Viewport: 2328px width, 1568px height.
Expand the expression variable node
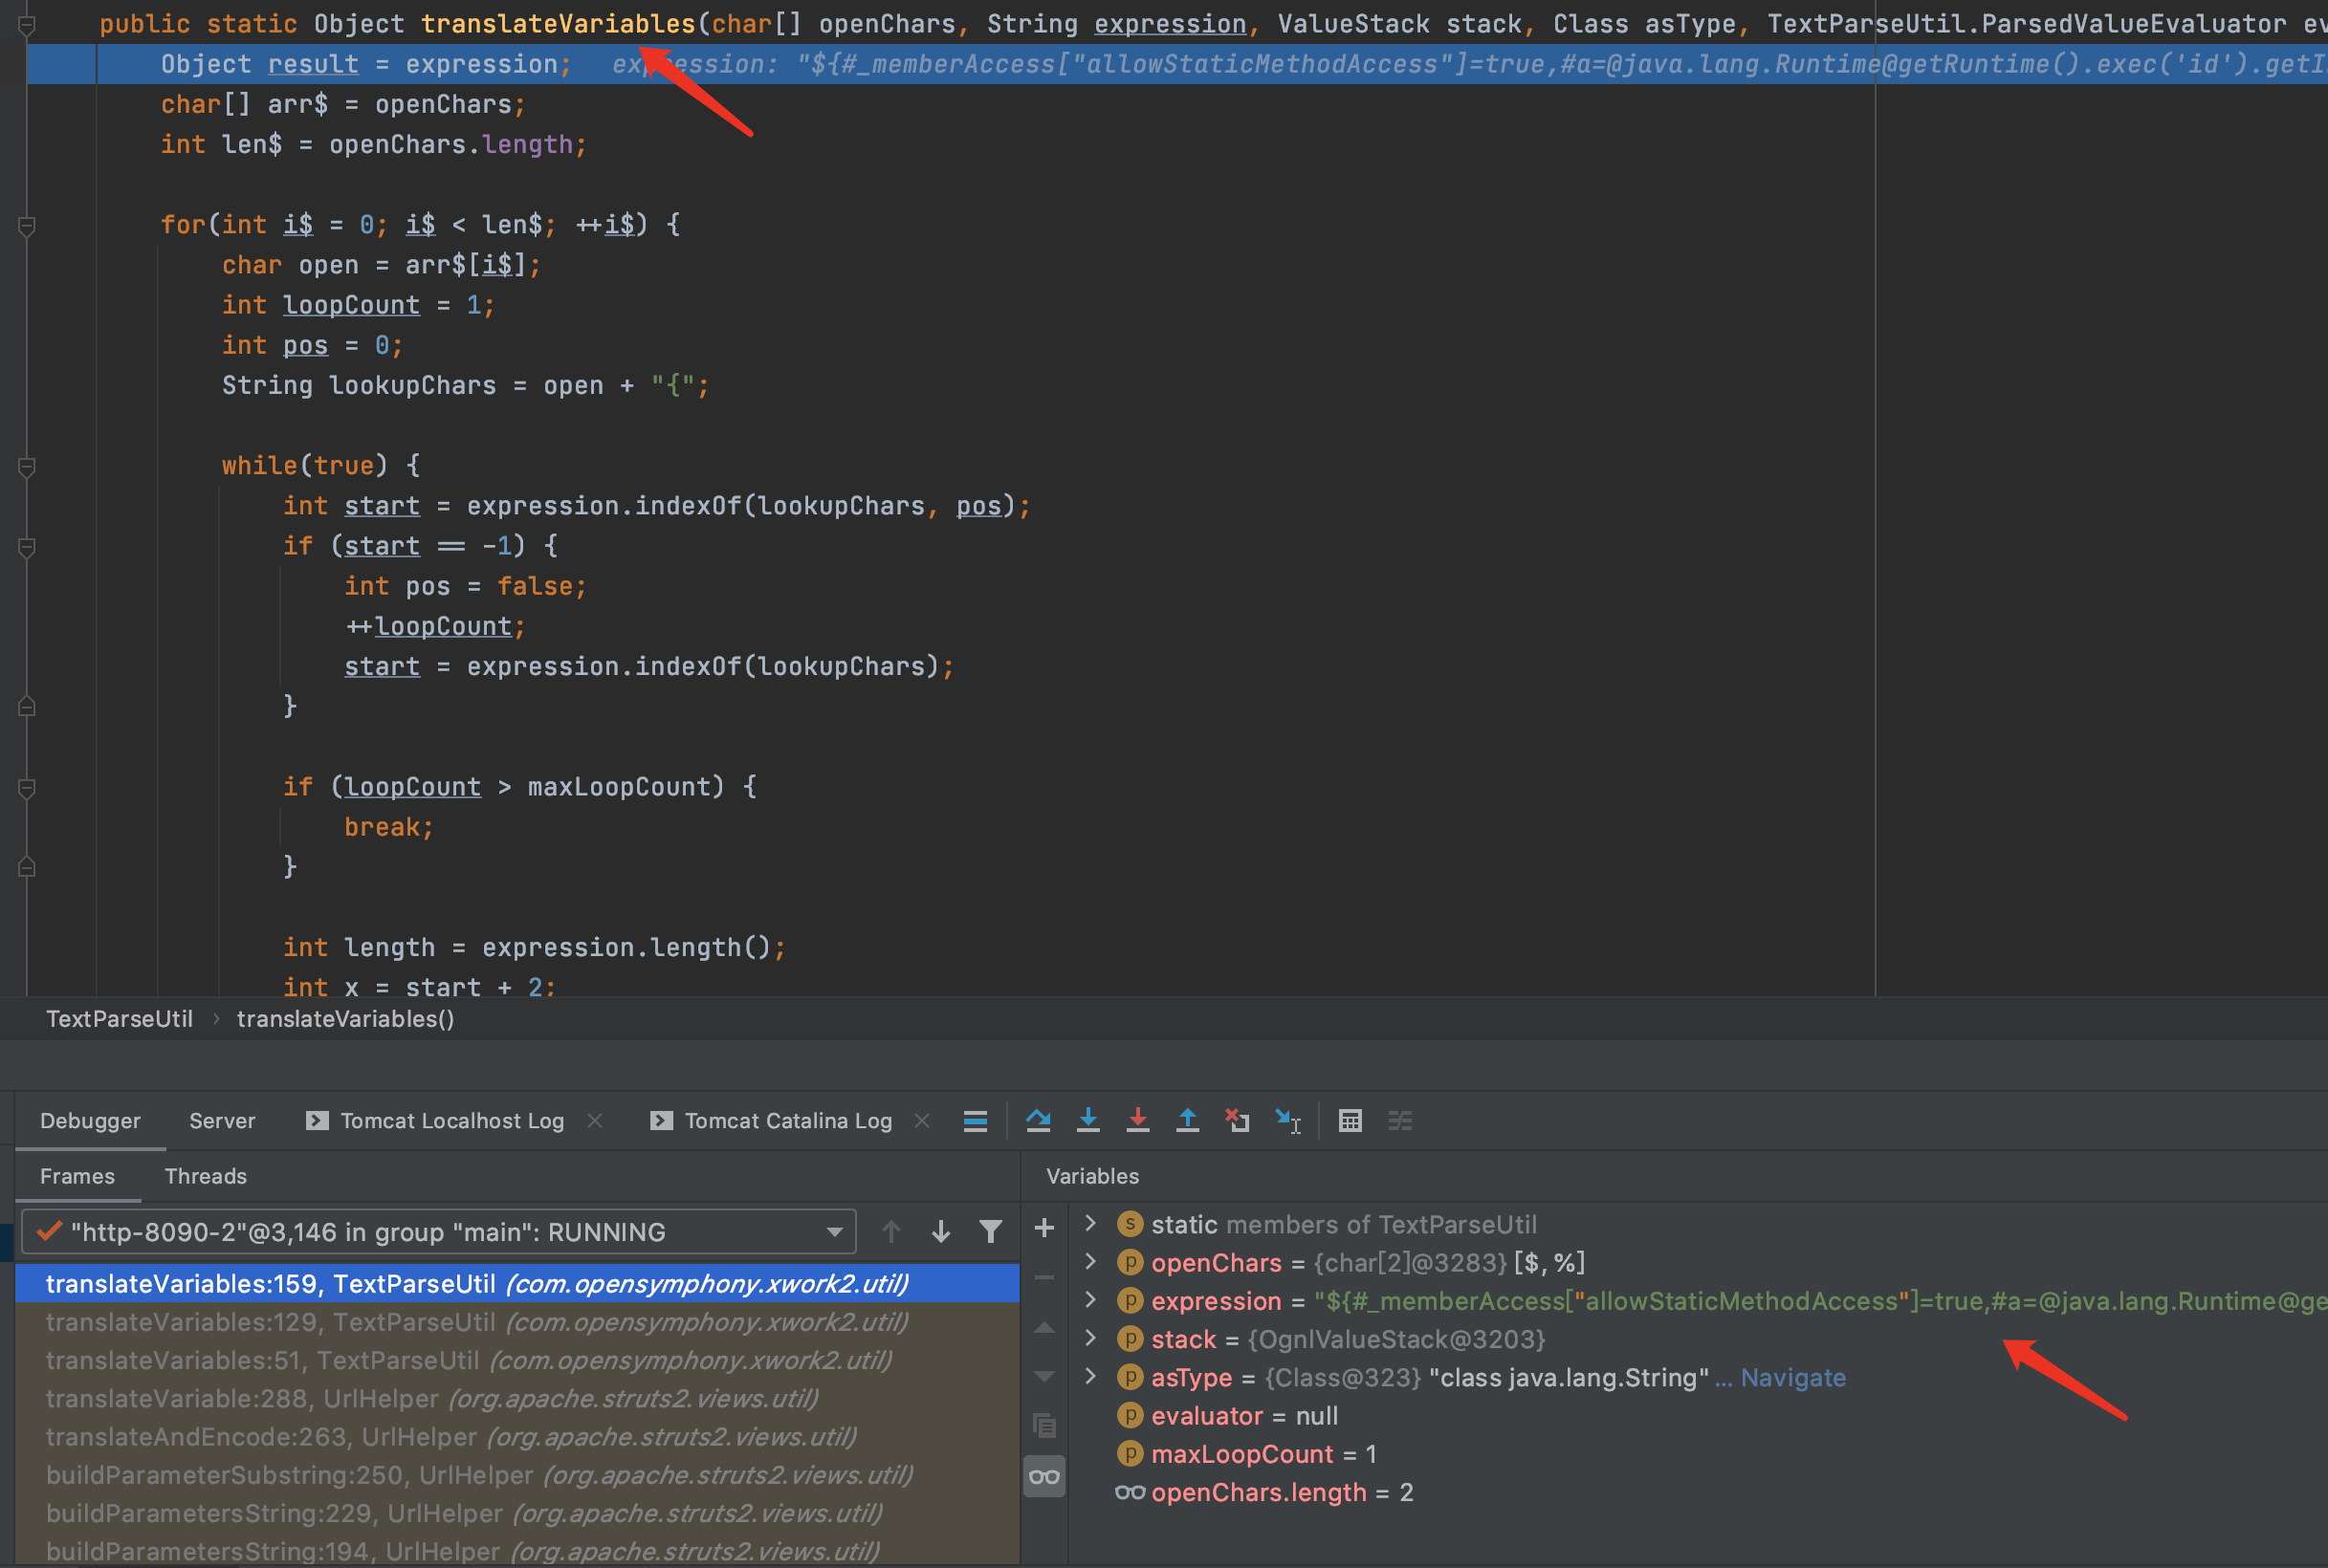(1091, 1300)
